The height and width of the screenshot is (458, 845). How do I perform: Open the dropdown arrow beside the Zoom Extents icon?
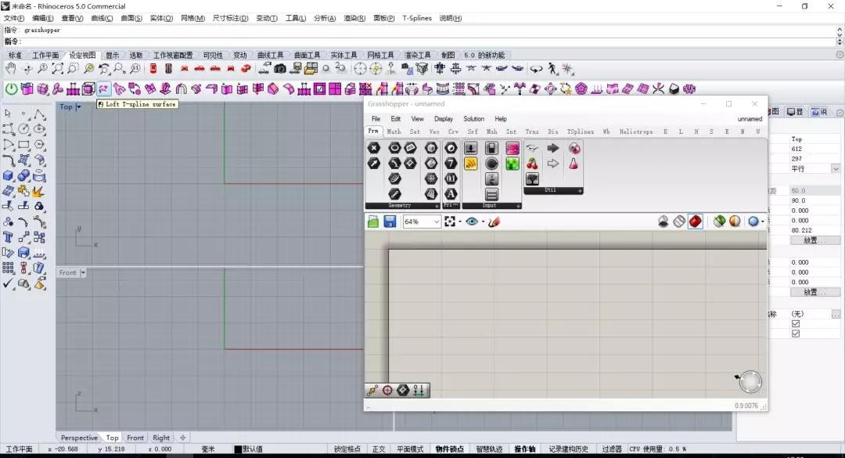click(x=460, y=222)
